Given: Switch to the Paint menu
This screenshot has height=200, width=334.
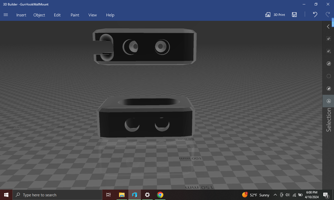Looking at the screenshot, I should coord(75,15).
